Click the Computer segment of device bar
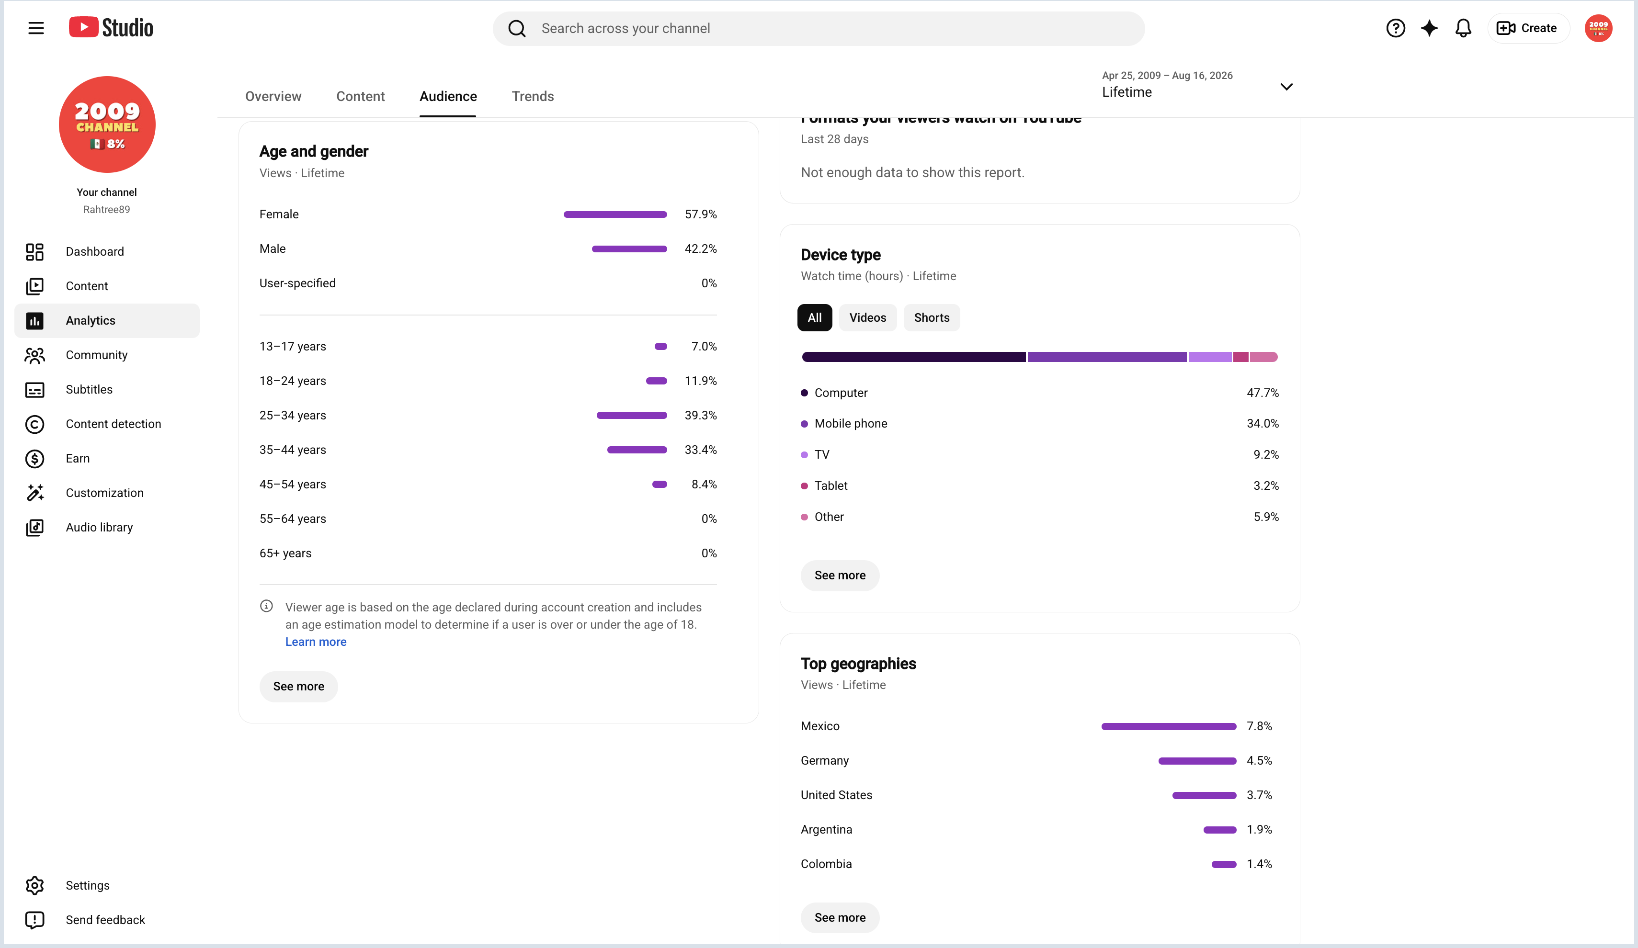The image size is (1638, 948). [913, 357]
